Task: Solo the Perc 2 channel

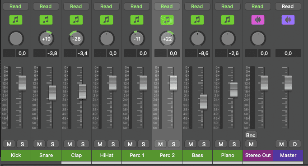Action: point(173,144)
